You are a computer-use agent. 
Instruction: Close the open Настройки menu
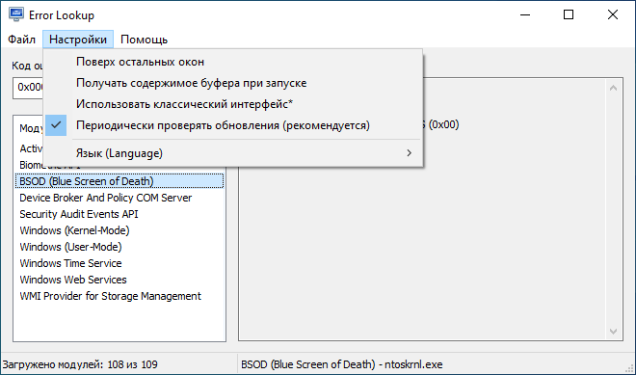click(78, 40)
